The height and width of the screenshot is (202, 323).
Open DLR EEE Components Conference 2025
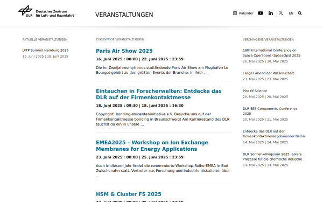tap(270, 111)
